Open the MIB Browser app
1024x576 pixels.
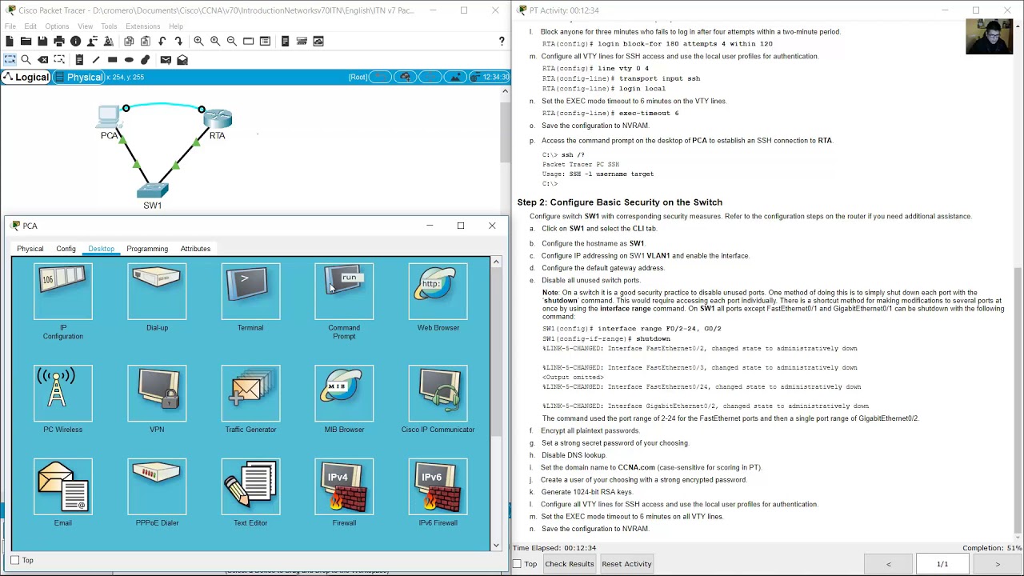344,394
